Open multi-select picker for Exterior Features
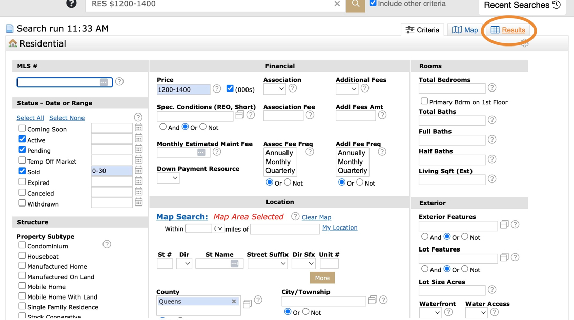Image resolution: width=574 pixels, height=320 pixels. [x=504, y=225]
